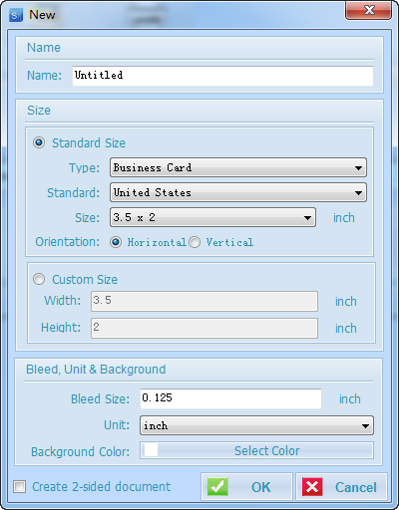Click the custom Width input field
This screenshot has width=399, height=510.
(204, 301)
